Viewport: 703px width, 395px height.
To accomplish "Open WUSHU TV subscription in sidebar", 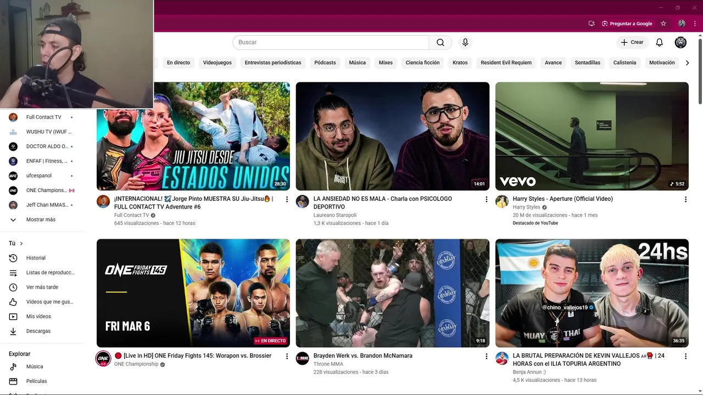I will pyautogui.click(x=42, y=132).
